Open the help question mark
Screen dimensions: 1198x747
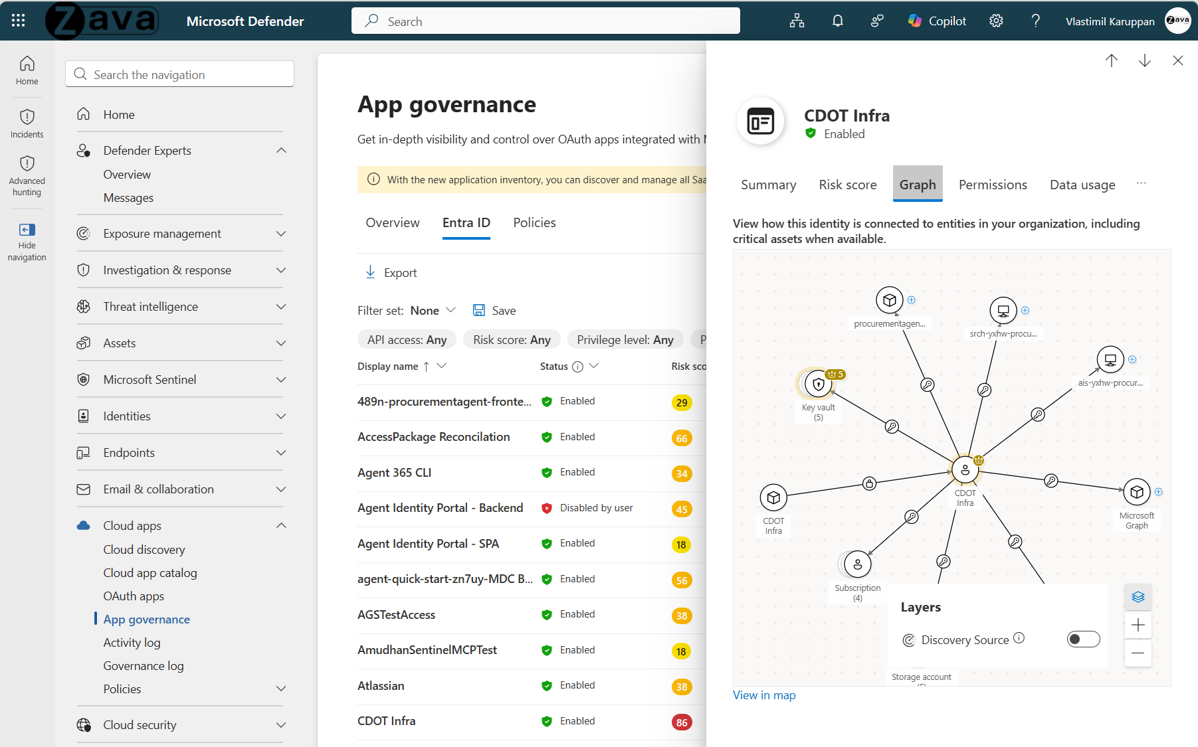(x=1035, y=21)
